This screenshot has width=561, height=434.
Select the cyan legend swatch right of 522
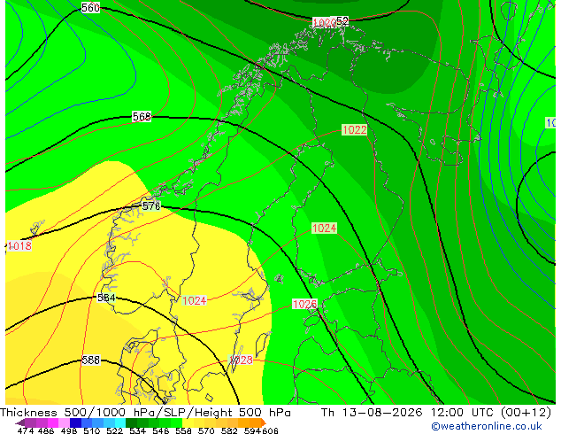[x=120, y=422]
